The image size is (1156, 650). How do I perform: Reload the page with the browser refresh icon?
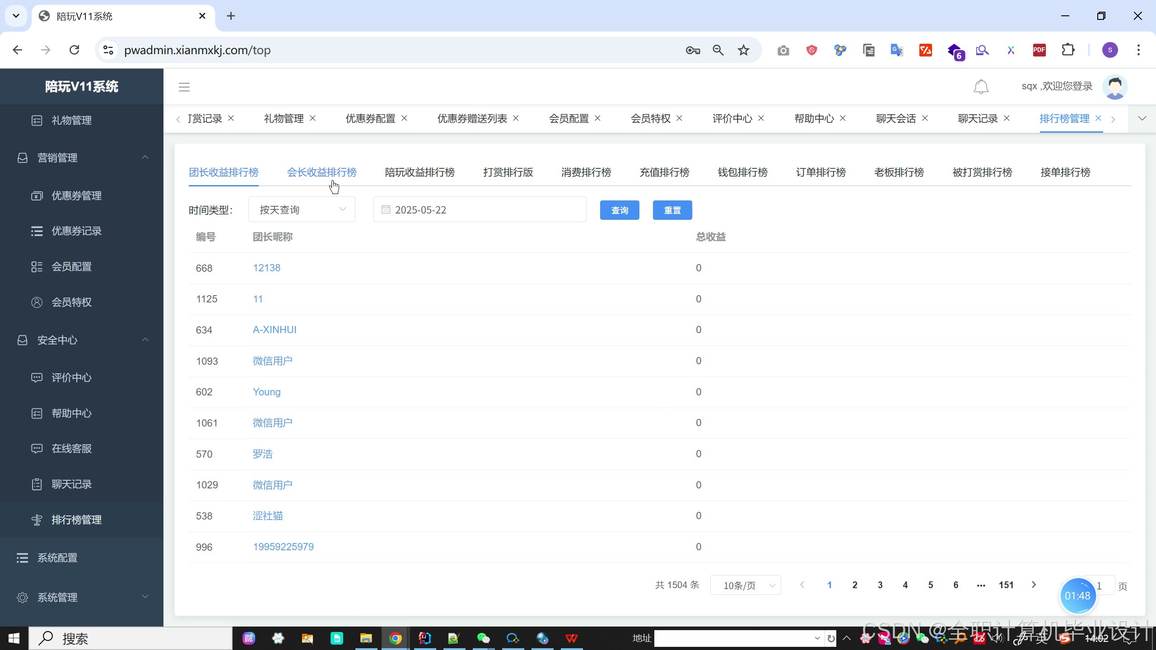tap(75, 50)
